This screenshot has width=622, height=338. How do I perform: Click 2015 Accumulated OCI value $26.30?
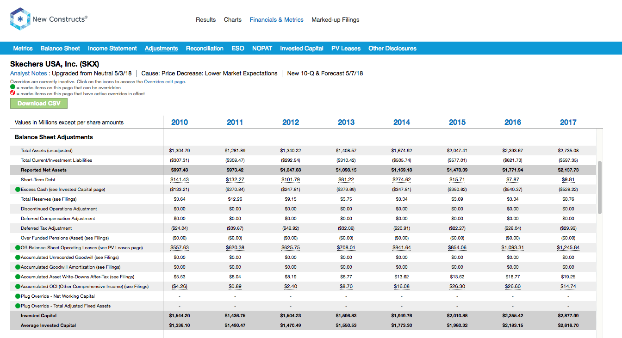click(457, 286)
